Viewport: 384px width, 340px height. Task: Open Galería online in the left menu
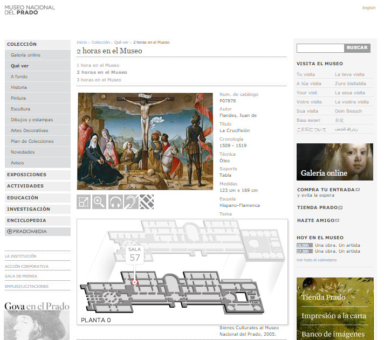pyautogui.click(x=25, y=55)
